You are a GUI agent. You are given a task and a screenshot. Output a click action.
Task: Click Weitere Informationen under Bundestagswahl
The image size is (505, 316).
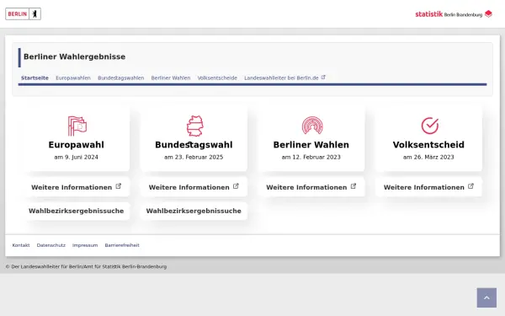coord(194,187)
